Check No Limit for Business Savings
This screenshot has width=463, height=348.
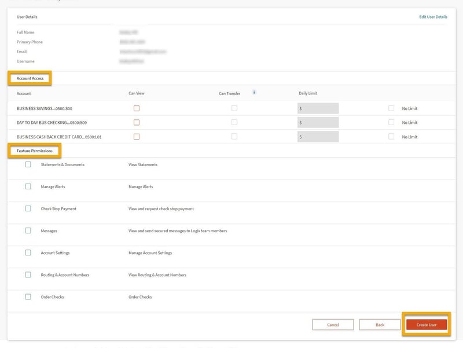click(392, 108)
